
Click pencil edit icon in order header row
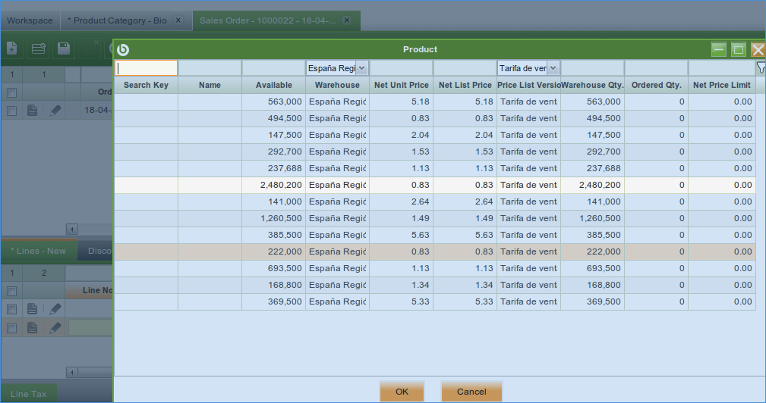[x=55, y=111]
